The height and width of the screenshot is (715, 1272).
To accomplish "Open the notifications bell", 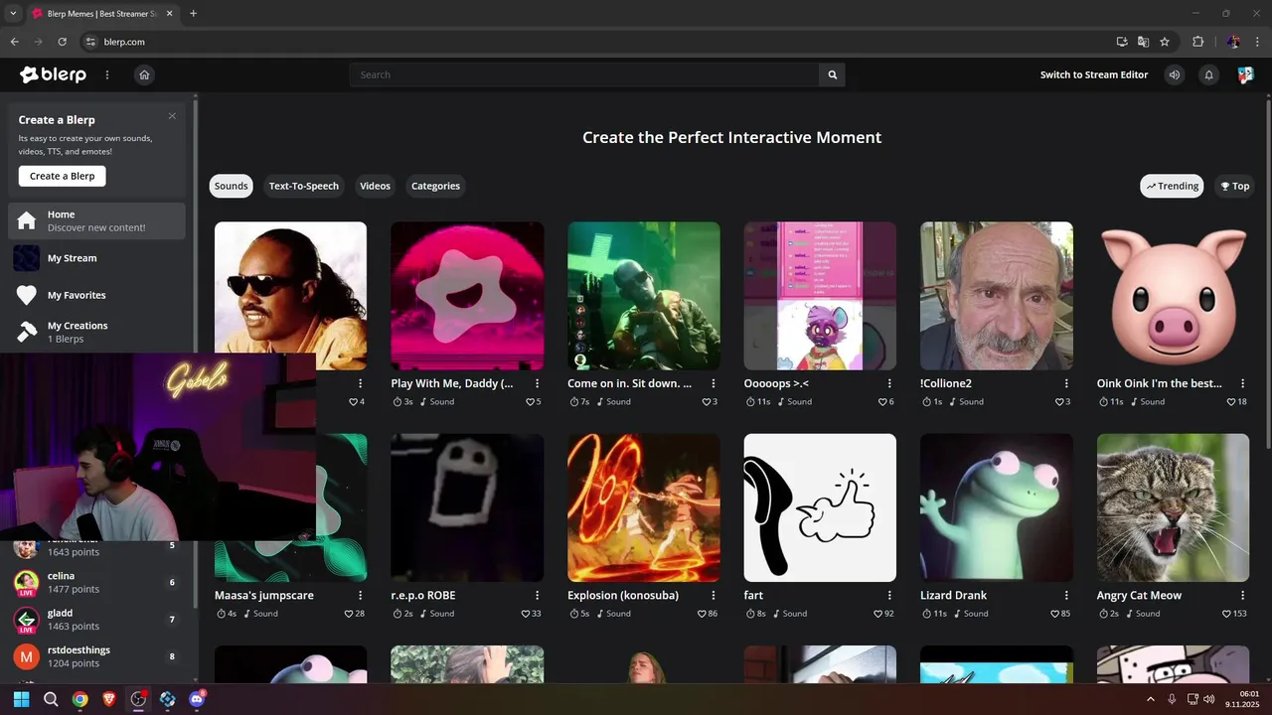I will tap(1209, 74).
